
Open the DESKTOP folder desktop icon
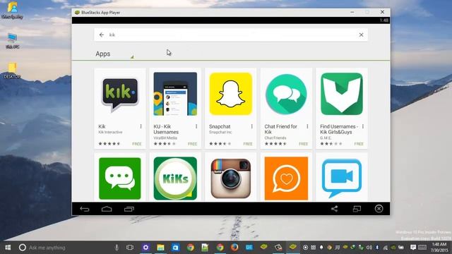pos(12,71)
